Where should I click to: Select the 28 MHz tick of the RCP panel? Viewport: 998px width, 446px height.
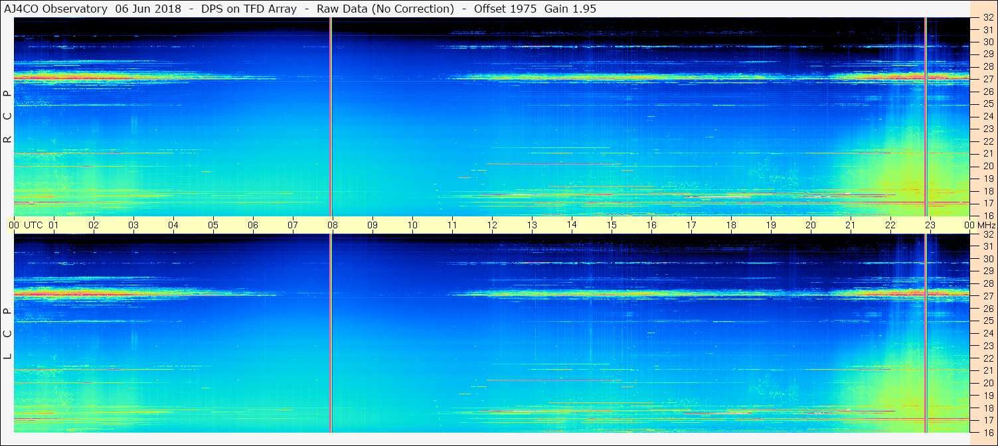pyautogui.click(x=987, y=66)
